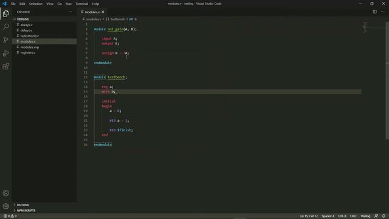
Task: Open the Terminal menu
Action: [82, 4]
